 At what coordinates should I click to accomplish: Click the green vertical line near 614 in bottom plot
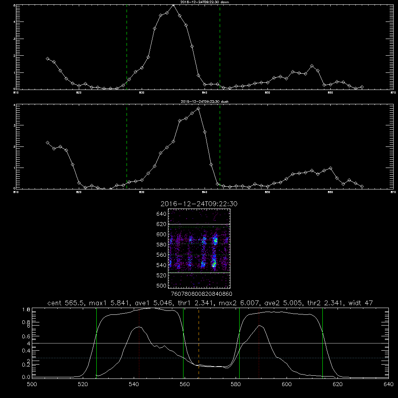point(323,343)
